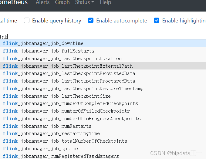
Task: Click the Enable autocomplete label
Action: coord(122,21)
